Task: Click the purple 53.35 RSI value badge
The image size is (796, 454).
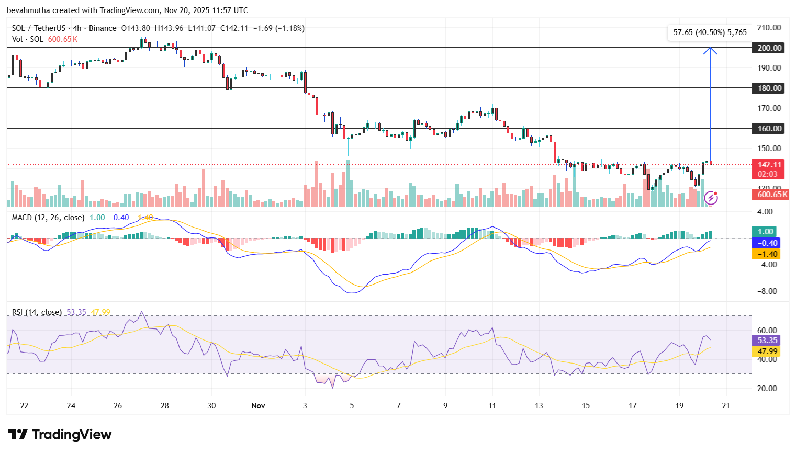Action: click(766, 340)
